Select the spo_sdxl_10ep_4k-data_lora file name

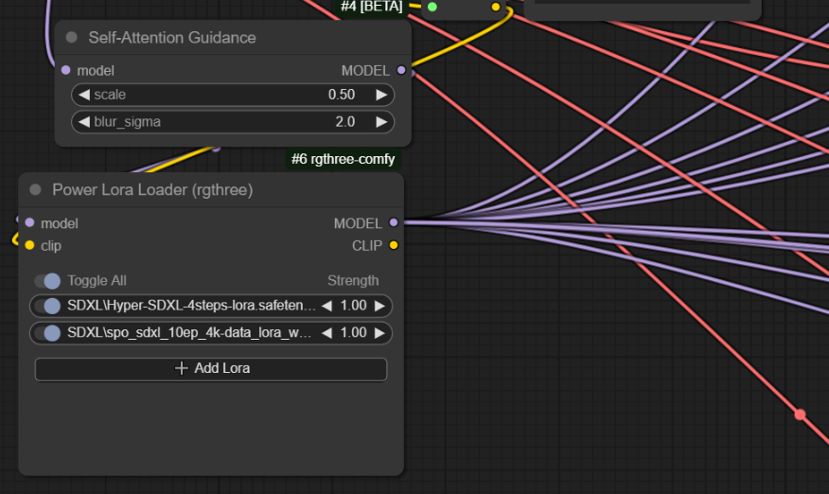click(189, 333)
